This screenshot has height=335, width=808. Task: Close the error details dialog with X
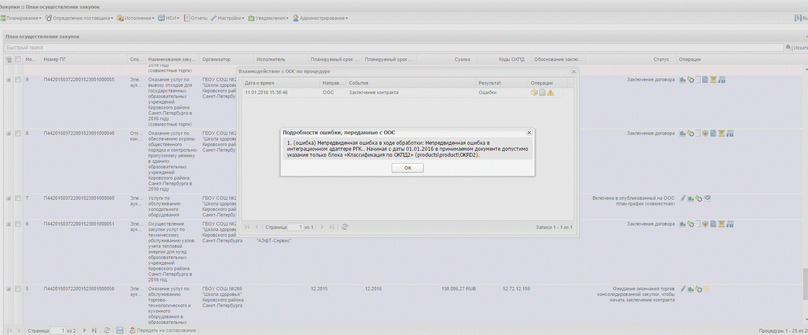point(529,133)
